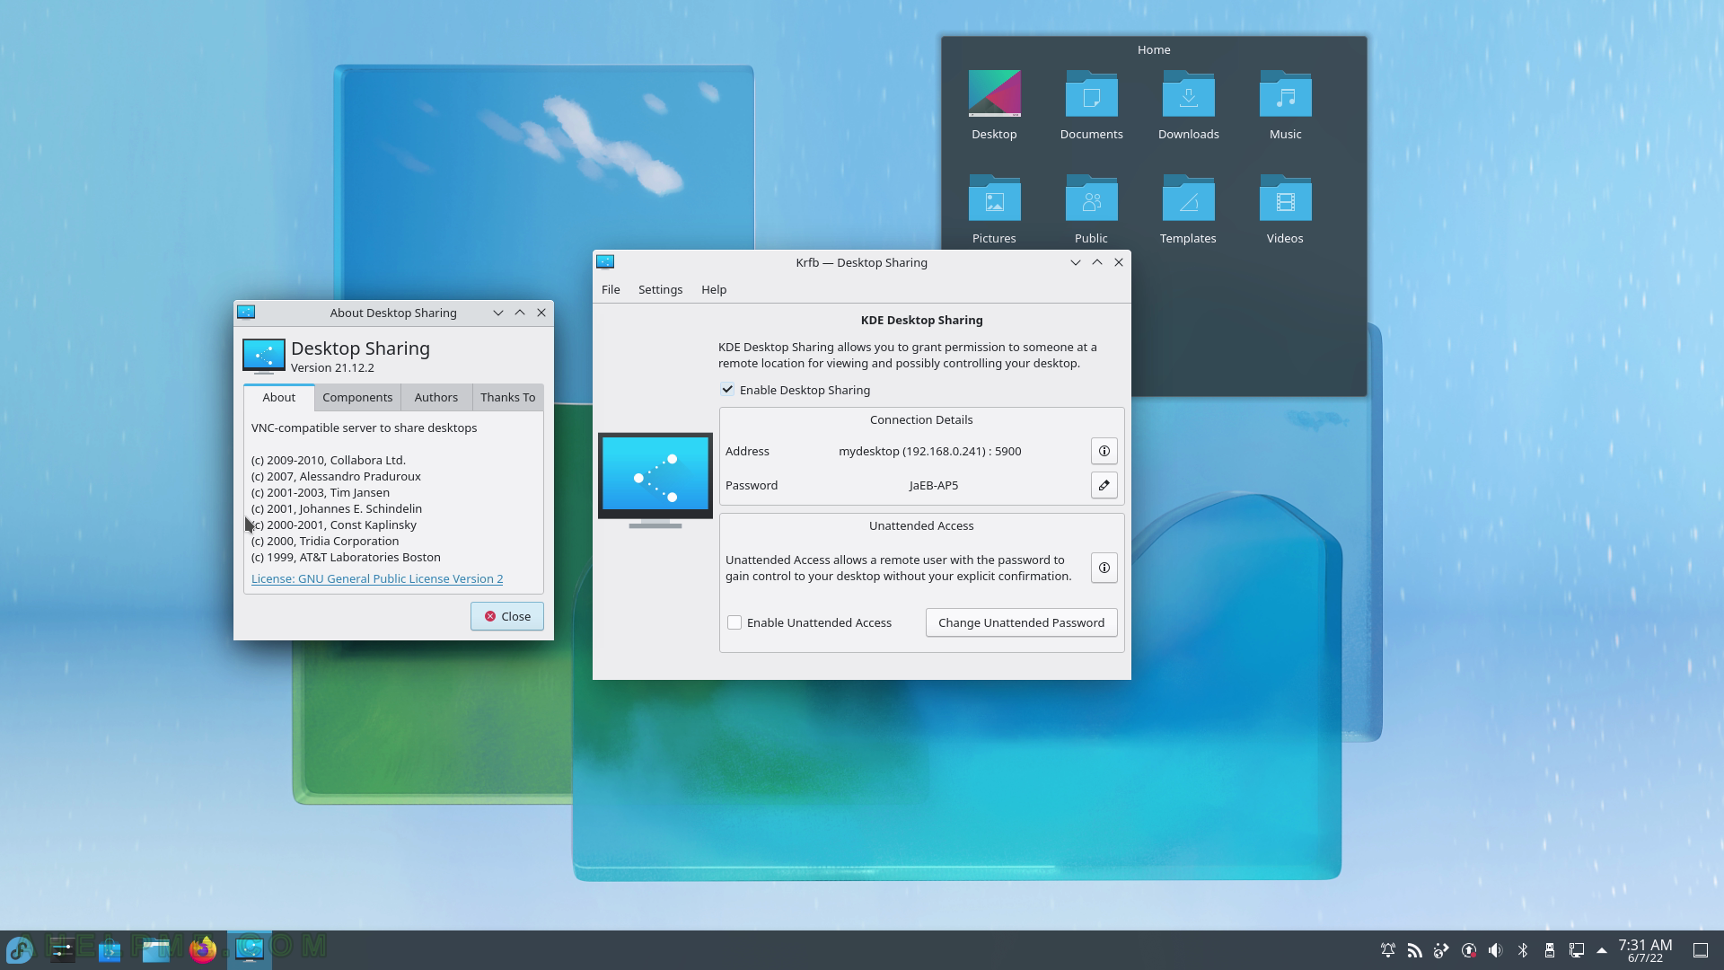The image size is (1724, 970).
Task: Launch Firefox from the taskbar
Action: (203, 949)
